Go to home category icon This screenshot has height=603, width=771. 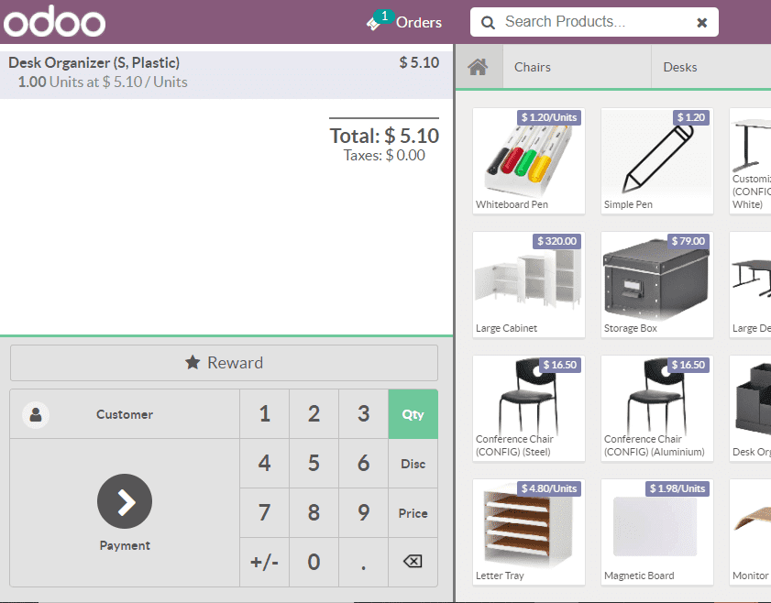click(479, 67)
